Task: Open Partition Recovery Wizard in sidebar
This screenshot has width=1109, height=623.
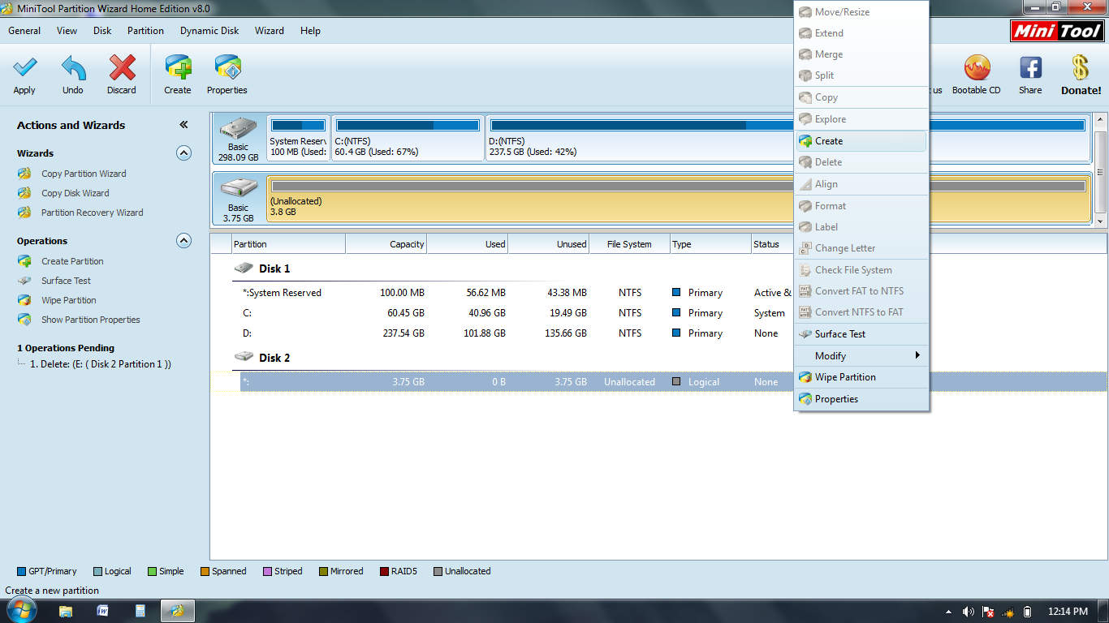Action: coord(92,213)
